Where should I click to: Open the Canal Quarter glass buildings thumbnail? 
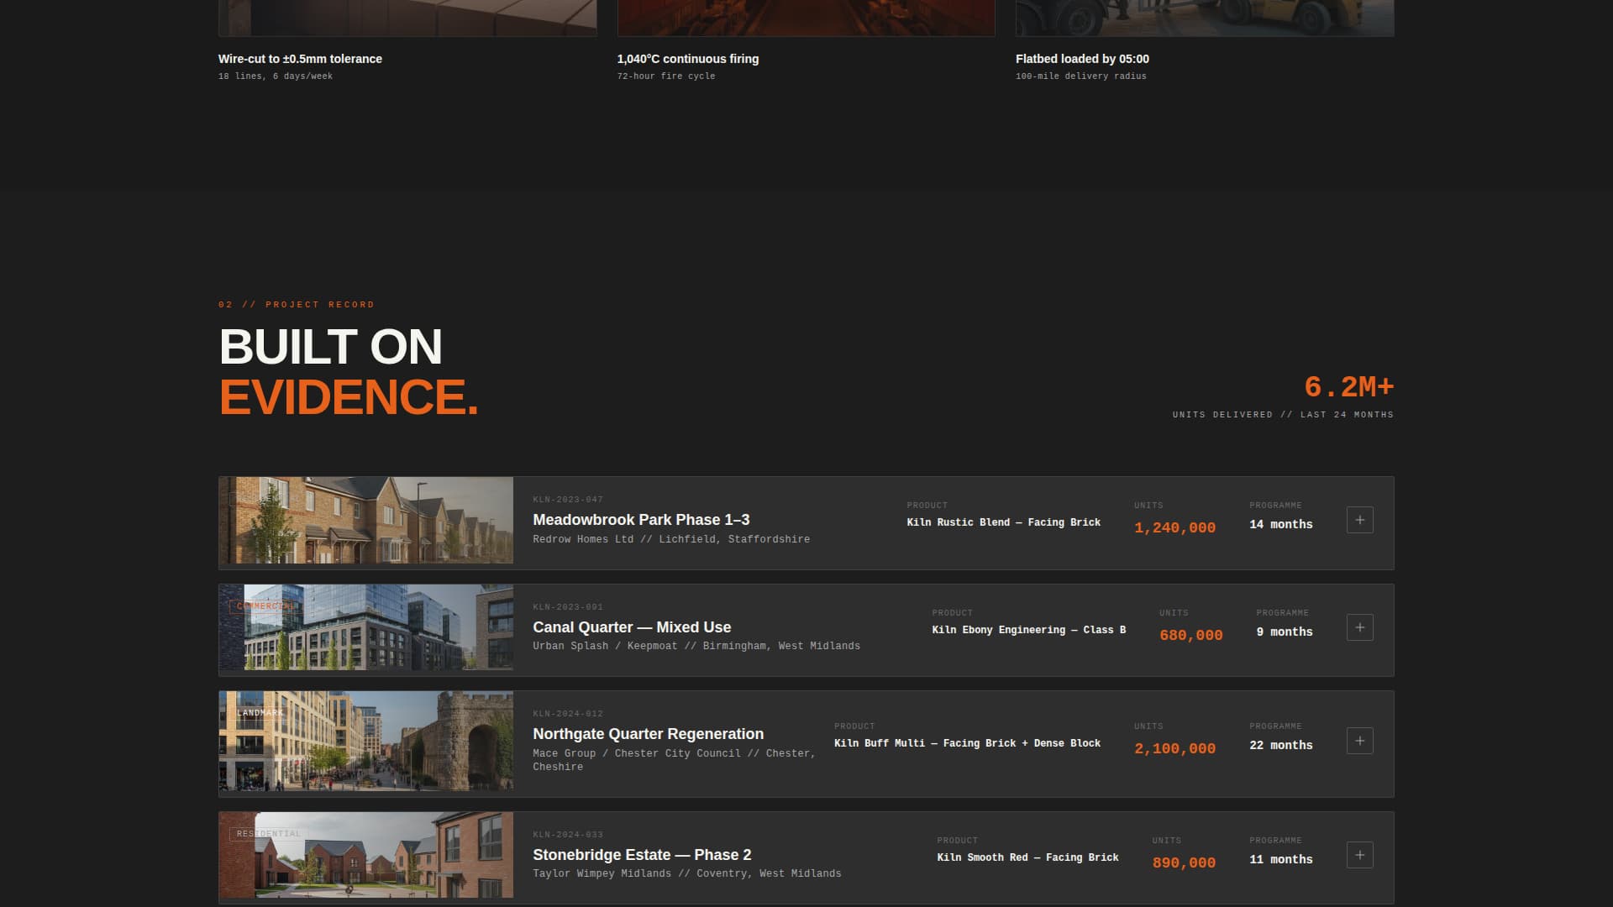point(378,634)
